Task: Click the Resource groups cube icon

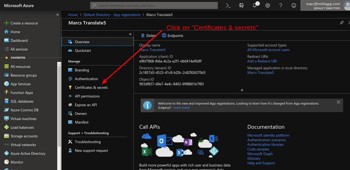Action: tap(7, 75)
